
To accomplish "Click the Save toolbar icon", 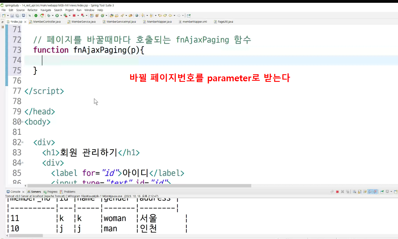I will click(12, 15).
